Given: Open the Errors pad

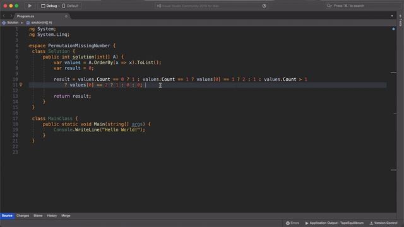Looking at the screenshot, I should 292,223.
